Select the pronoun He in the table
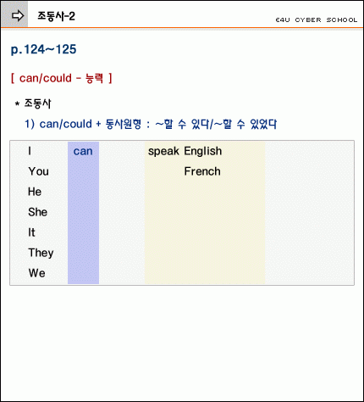The image size is (364, 402). (x=35, y=192)
